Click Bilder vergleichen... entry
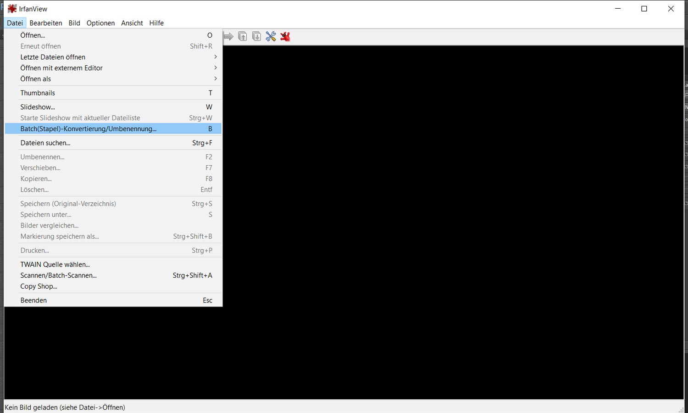 click(113, 226)
